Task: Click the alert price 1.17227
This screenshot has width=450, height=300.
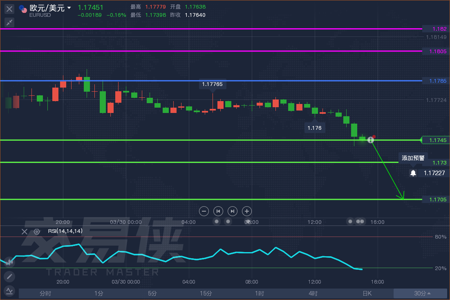Action: click(434, 173)
